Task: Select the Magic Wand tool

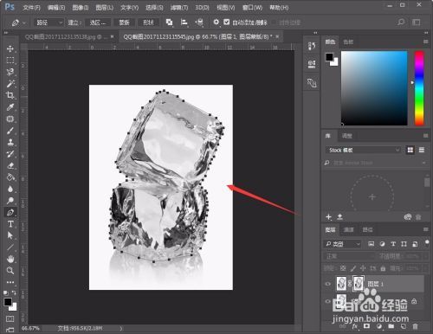Action: [10, 84]
